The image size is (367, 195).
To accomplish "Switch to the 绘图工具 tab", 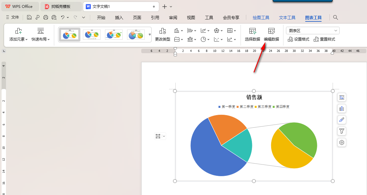I will click(x=261, y=18).
